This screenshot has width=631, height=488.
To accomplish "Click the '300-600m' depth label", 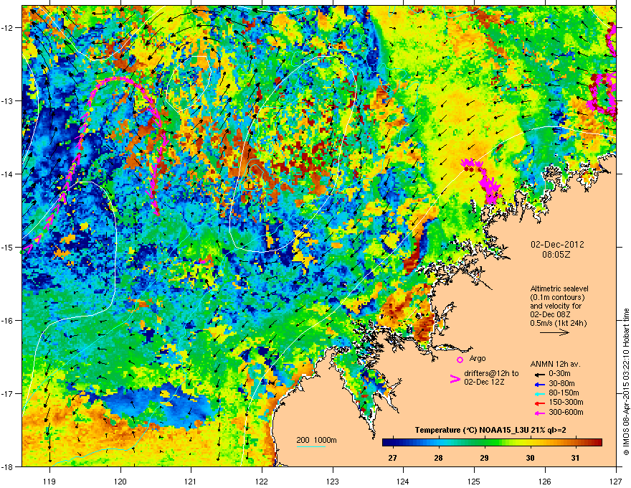I will click(x=566, y=413).
